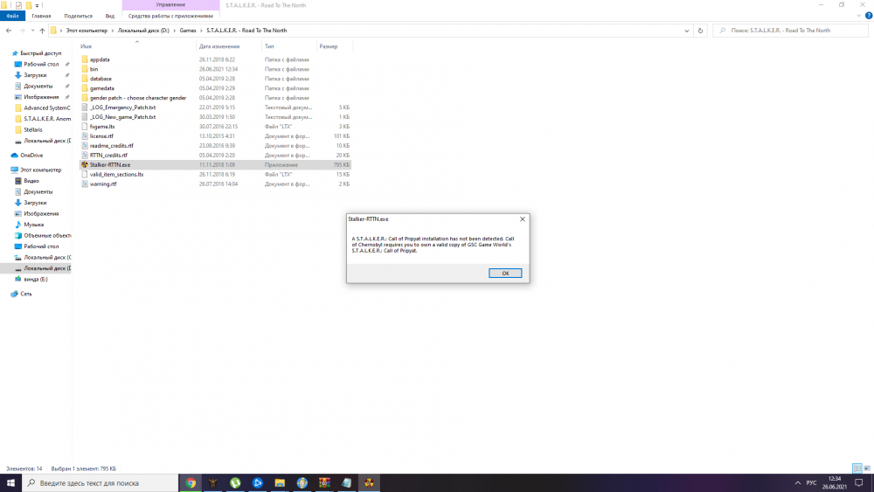Navigate to Локальный диск (D:) in breadcrumb
The image size is (874, 492).
143,31
